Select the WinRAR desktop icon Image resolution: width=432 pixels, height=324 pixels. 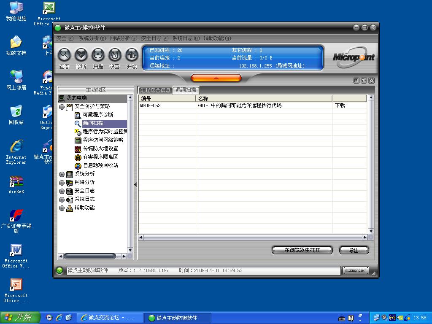click(16, 185)
